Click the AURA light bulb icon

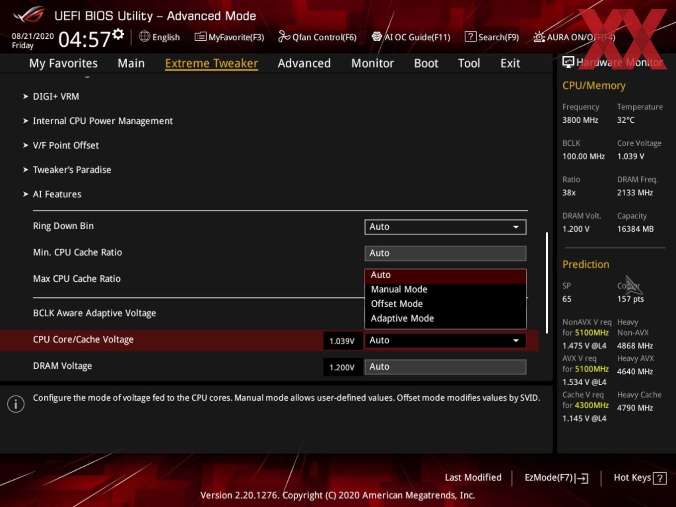pos(539,37)
